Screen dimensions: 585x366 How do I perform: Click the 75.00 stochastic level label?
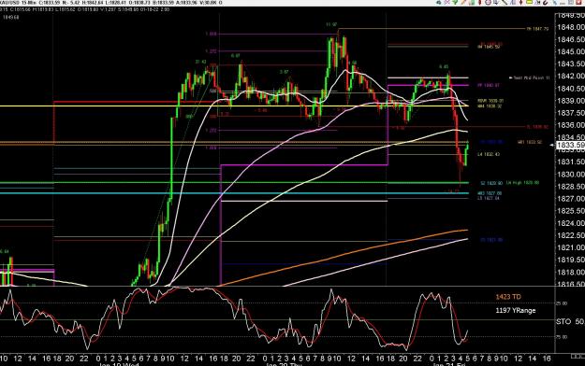click(562, 337)
